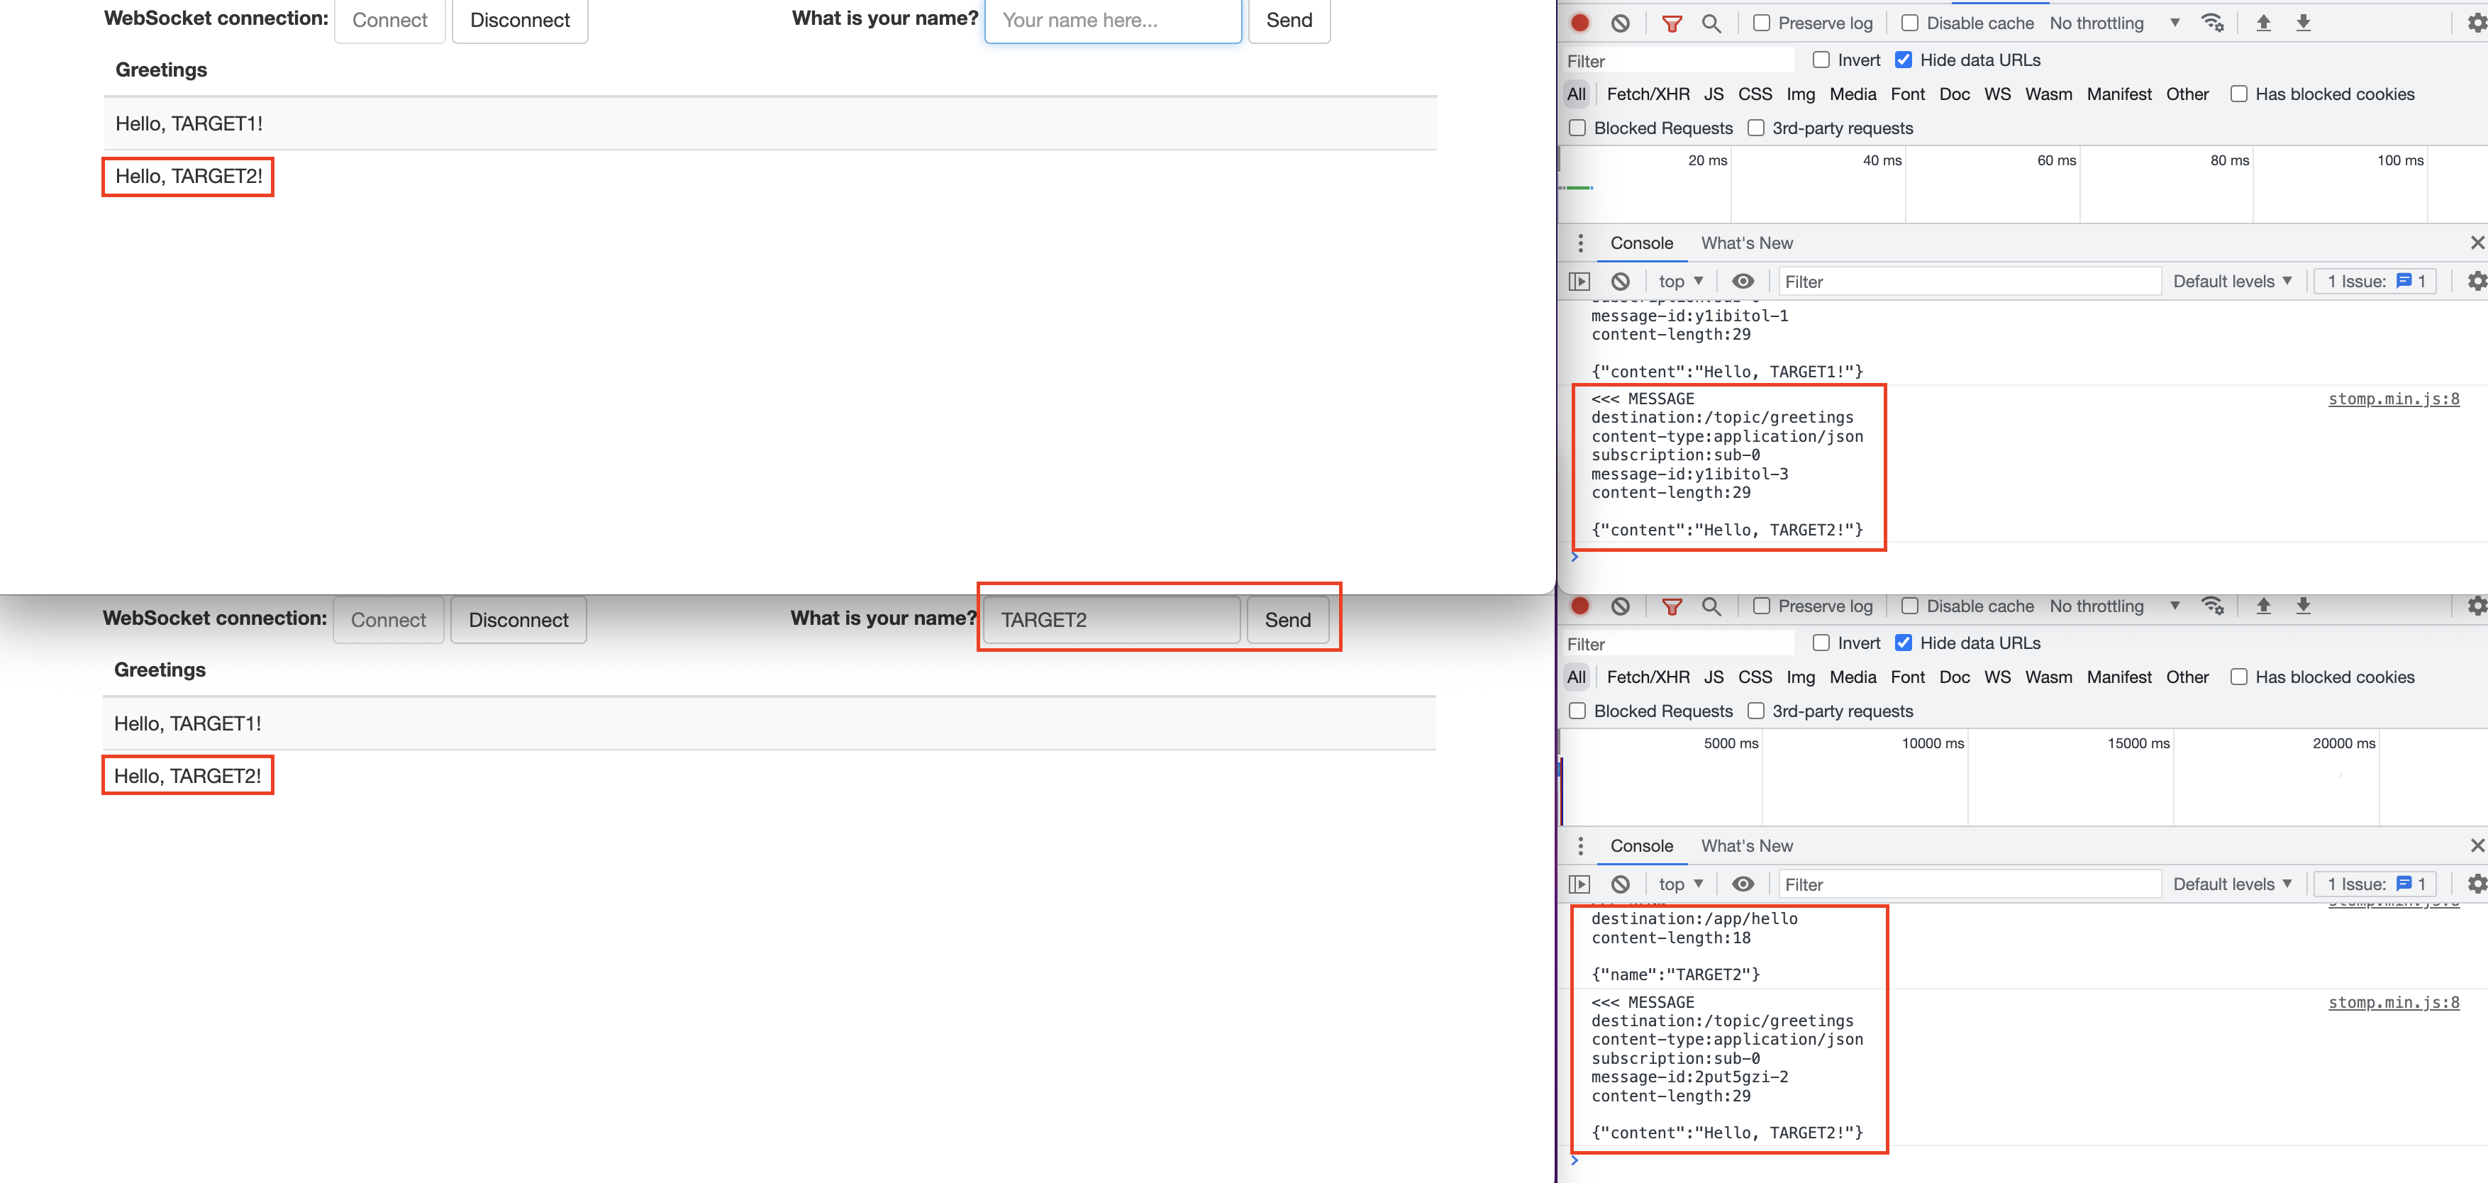The height and width of the screenshot is (1183, 2488).
Task: Export HAR file in lower DevTools
Action: coord(2304,606)
